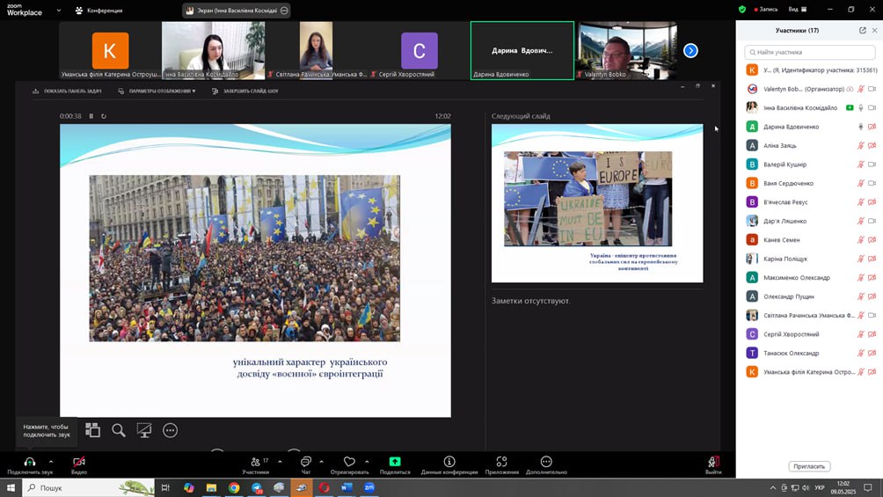Click Завершить слайд-шоу
The height and width of the screenshot is (497, 883).
coord(250,91)
